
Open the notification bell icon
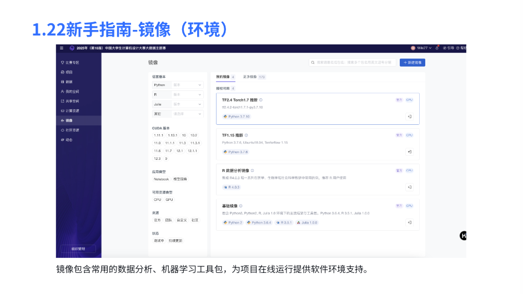(437, 48)
